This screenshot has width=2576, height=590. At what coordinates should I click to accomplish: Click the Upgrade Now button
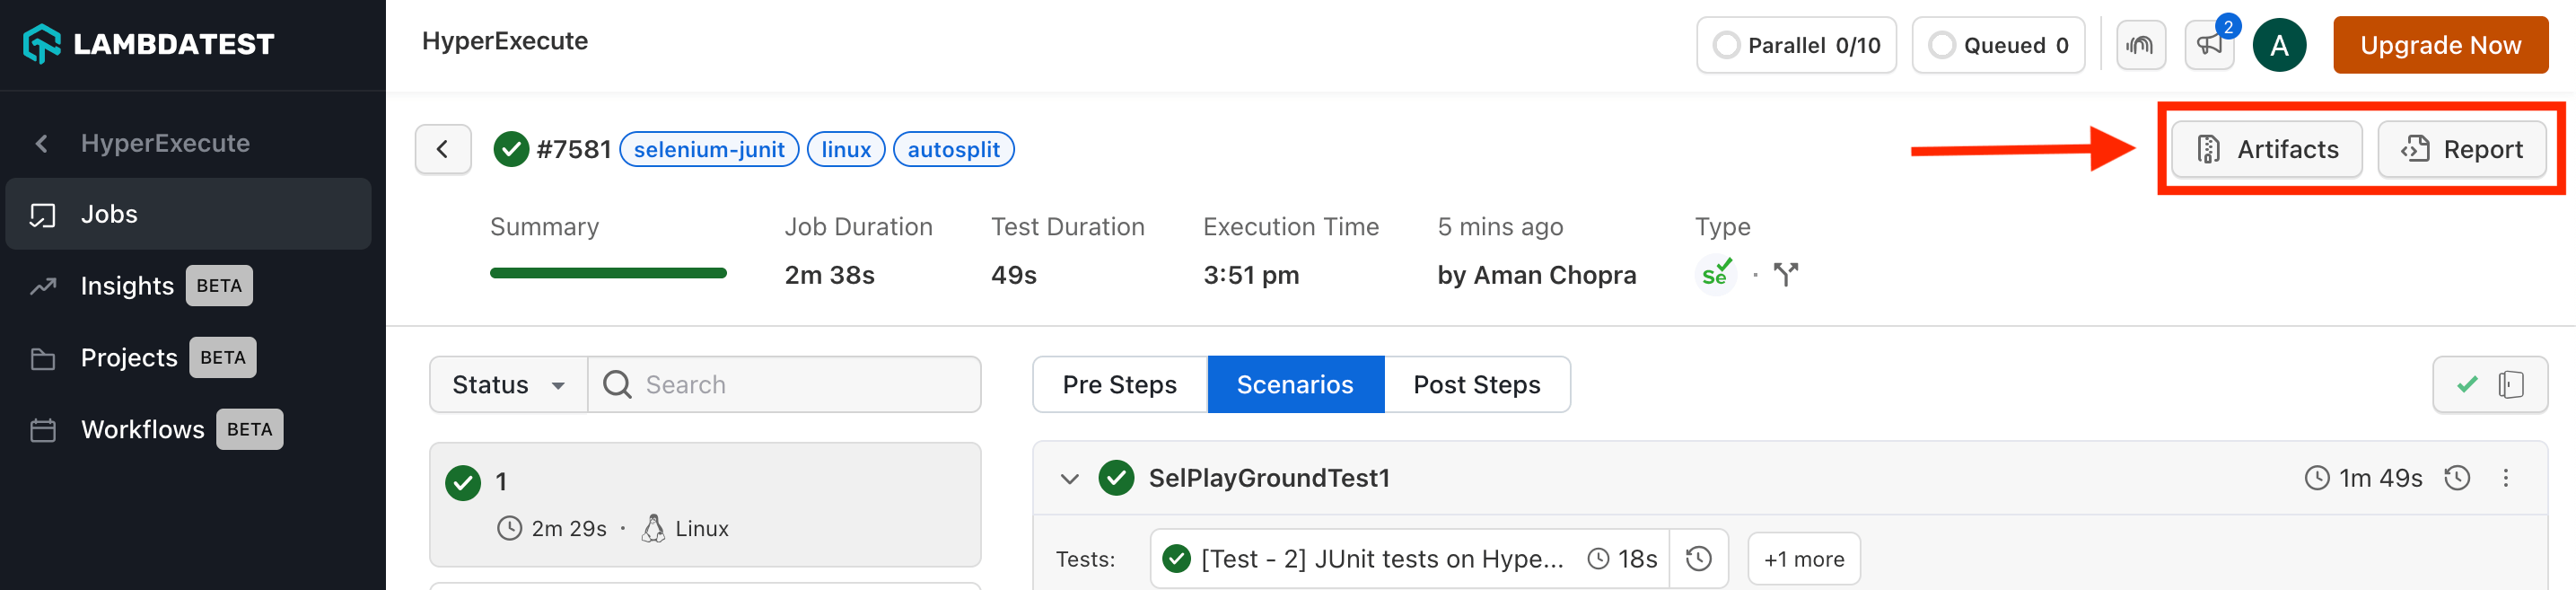[x=2440, y=45]
